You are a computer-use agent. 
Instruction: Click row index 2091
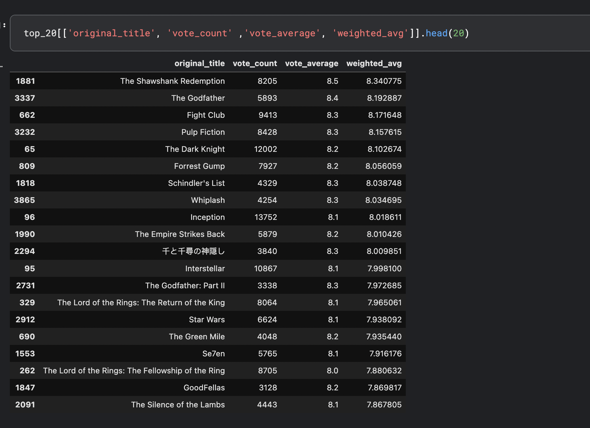coord(25,404)
